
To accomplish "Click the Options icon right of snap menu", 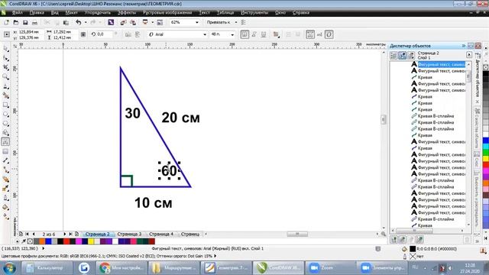I will click(244, 22).
